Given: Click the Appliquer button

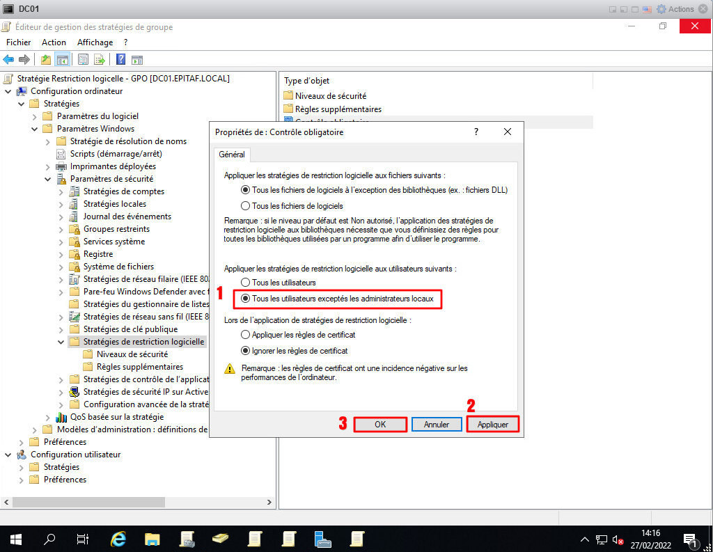Looking at the screenshot, I should coord(492,424).
